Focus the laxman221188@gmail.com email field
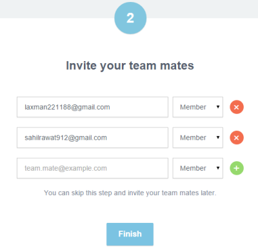The width and height of the screenshot is (258, 250). (92, 107)
